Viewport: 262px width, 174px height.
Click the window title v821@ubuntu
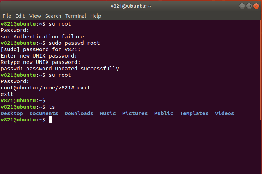tap(131, 6)
